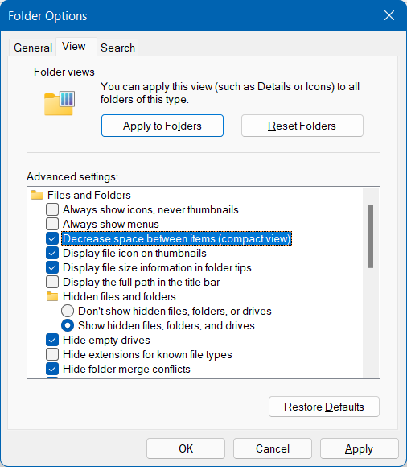Click the Files and Folders folder icon

[x=37, y=195]
